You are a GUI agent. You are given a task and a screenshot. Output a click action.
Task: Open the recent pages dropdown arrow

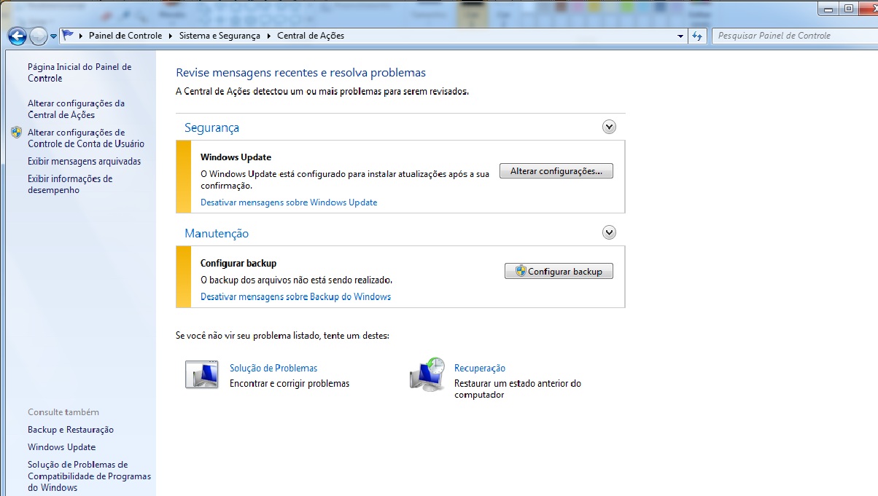click(54, 36)
